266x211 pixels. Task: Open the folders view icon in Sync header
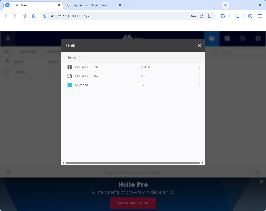212,39
